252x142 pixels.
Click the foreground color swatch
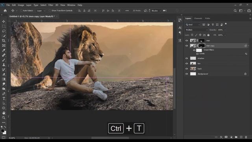pos(2,131)
